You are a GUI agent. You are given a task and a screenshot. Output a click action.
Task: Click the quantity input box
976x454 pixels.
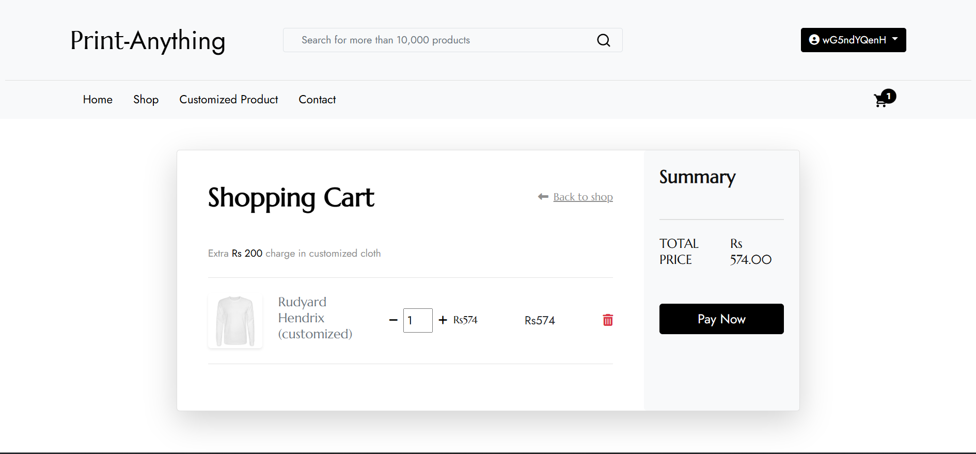point(417,320)
